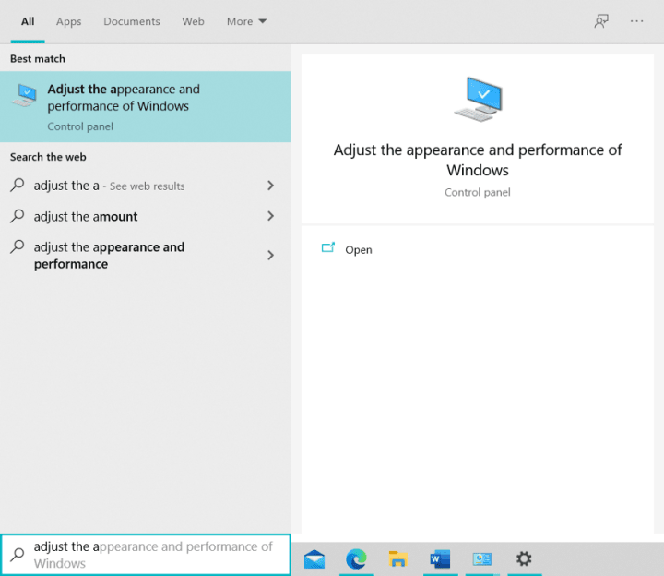The width and height of the screenshot is (664, 576).
Task: Switch to the All tab
Action: (x=28, y=21)
